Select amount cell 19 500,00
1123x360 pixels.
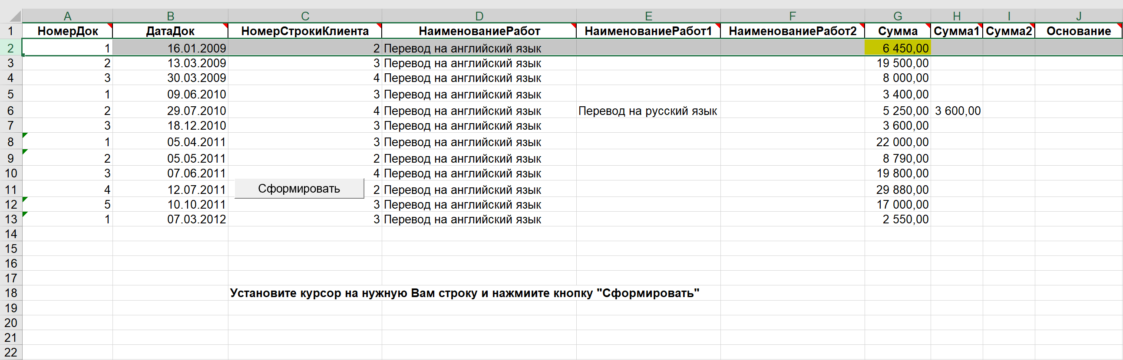point(898,63)
